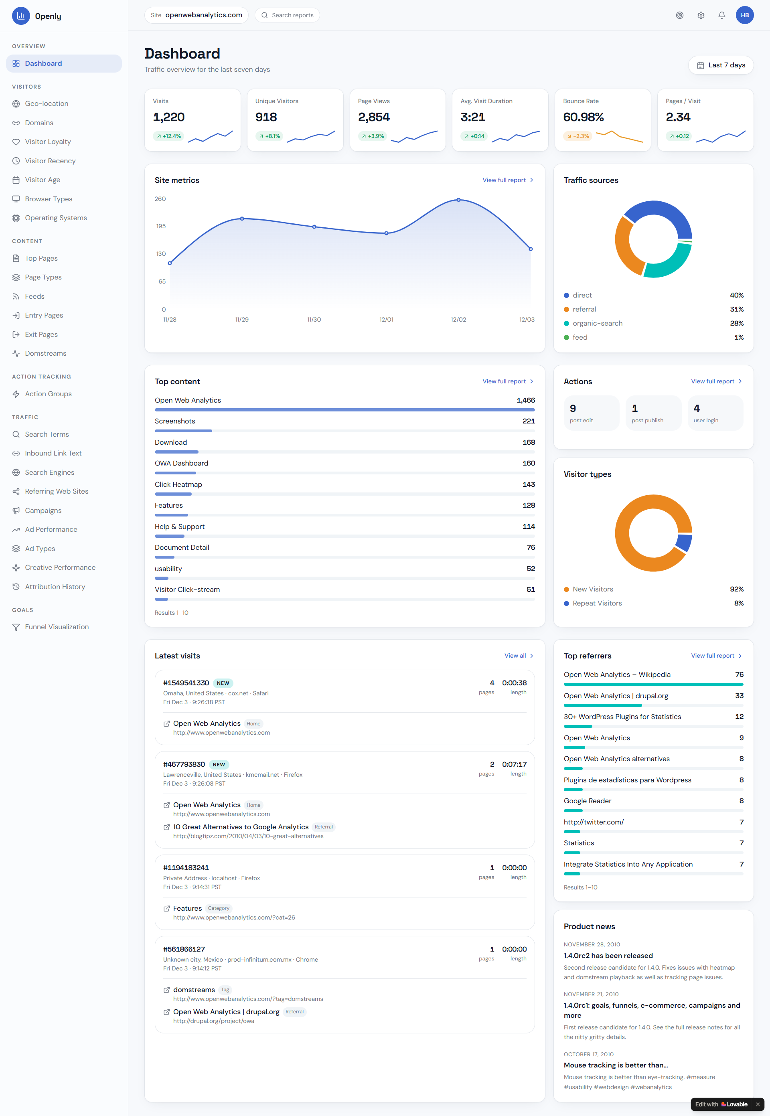Viewport: 770px width, 1116px height.
Task: Click the Browser Types monitor icon
Action: (16, 199)
